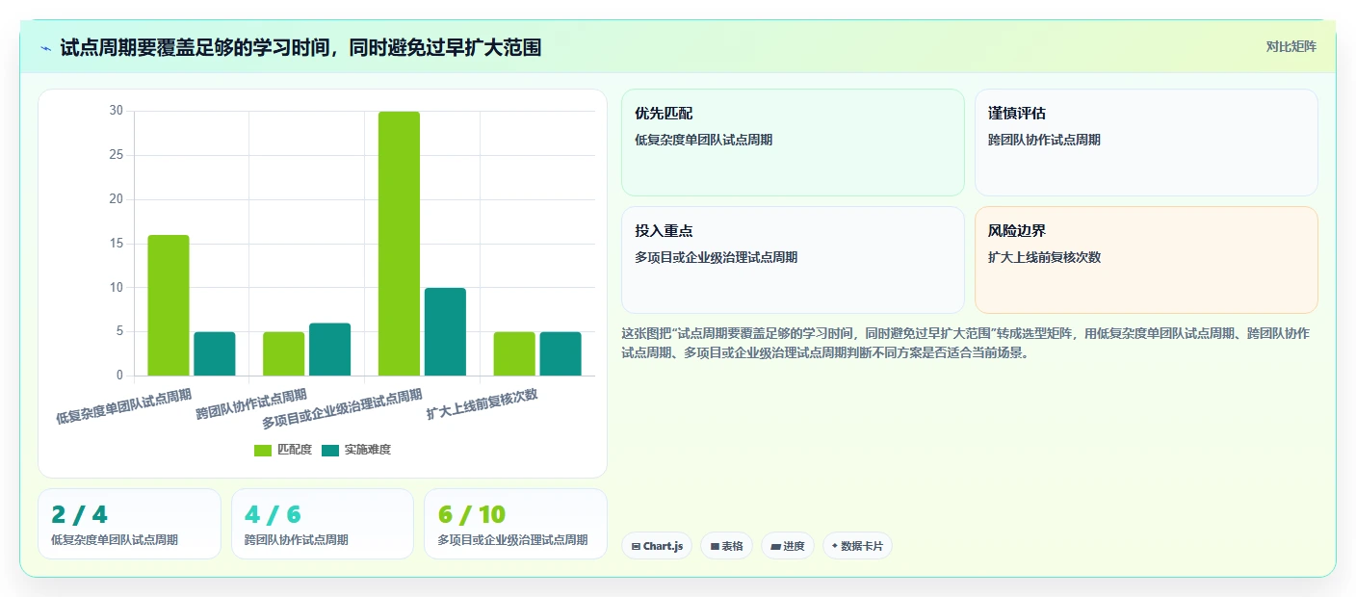
Task: Click the 实施难度 legend label text
Action: pyautogui.click(x=368, y=450)
